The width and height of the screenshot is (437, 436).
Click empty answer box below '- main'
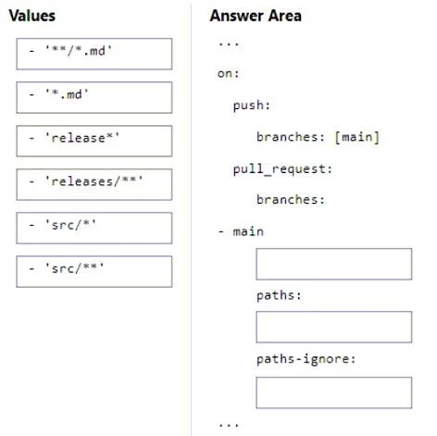334,264
